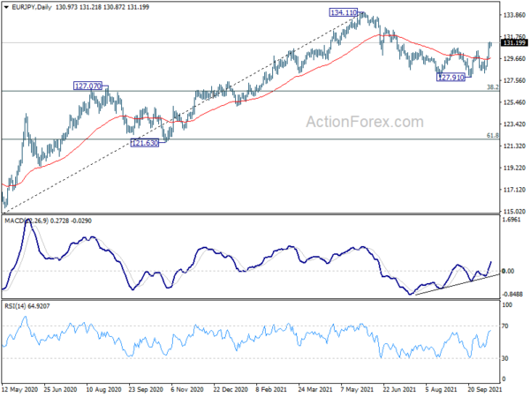
Task: Click the 133.860 price axis label
Action: 514,15
